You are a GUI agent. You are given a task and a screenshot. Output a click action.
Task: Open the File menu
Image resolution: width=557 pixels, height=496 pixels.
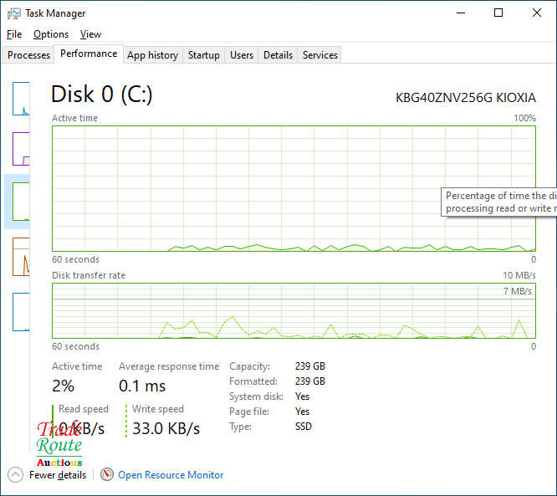point(14,34)
